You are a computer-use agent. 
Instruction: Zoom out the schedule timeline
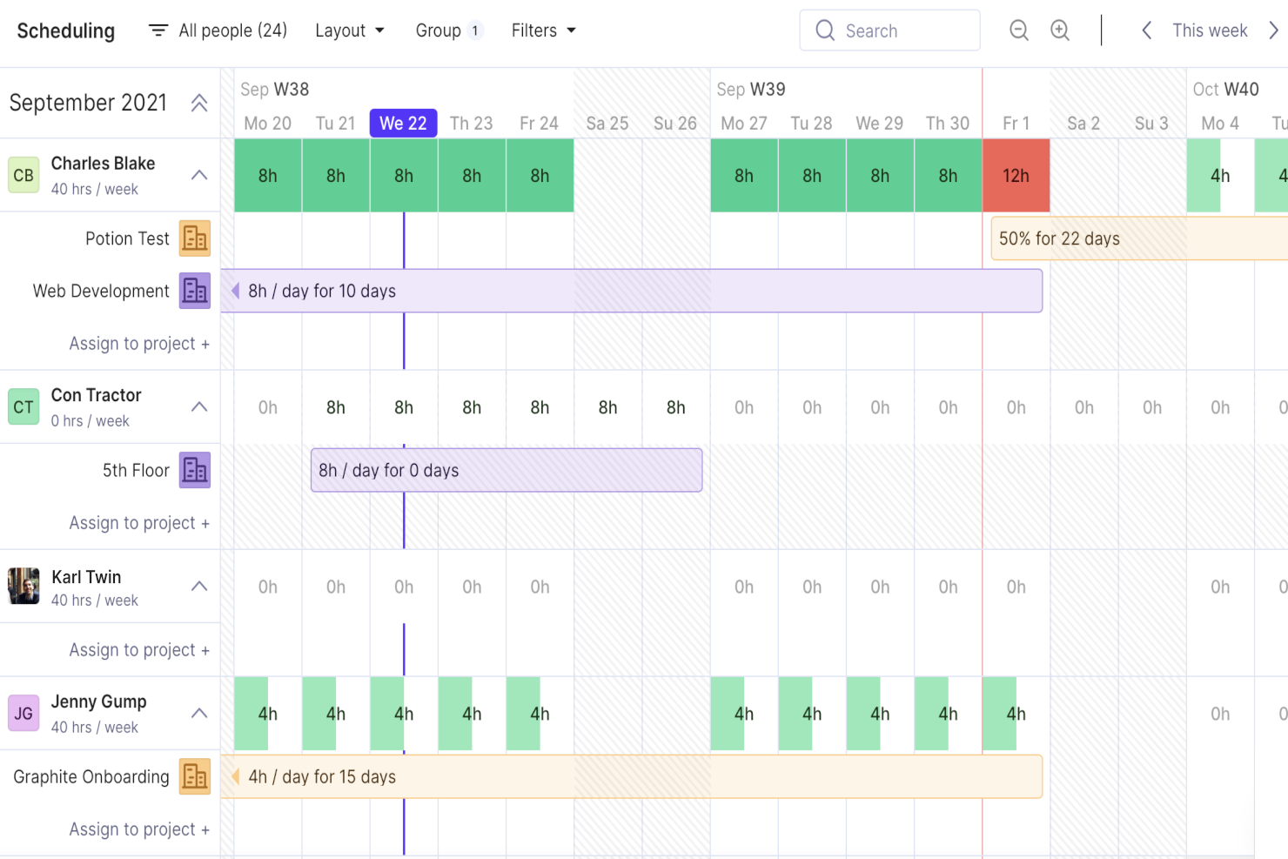pos(1018,30)
